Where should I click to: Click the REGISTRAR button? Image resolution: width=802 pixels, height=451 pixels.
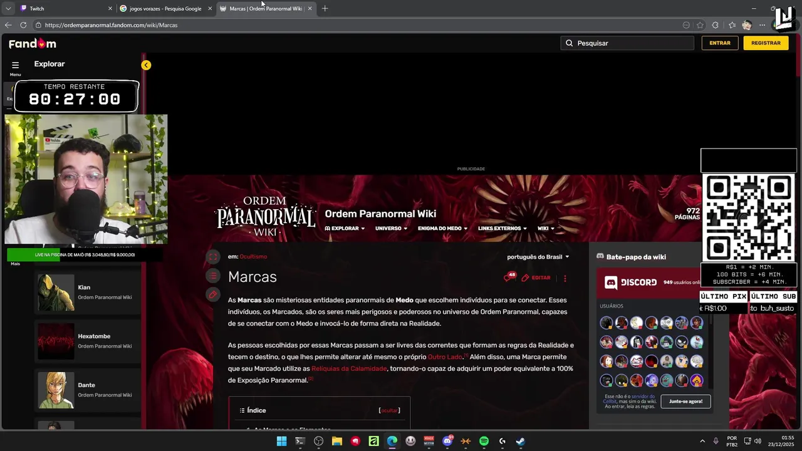click(x=766, y=43)
